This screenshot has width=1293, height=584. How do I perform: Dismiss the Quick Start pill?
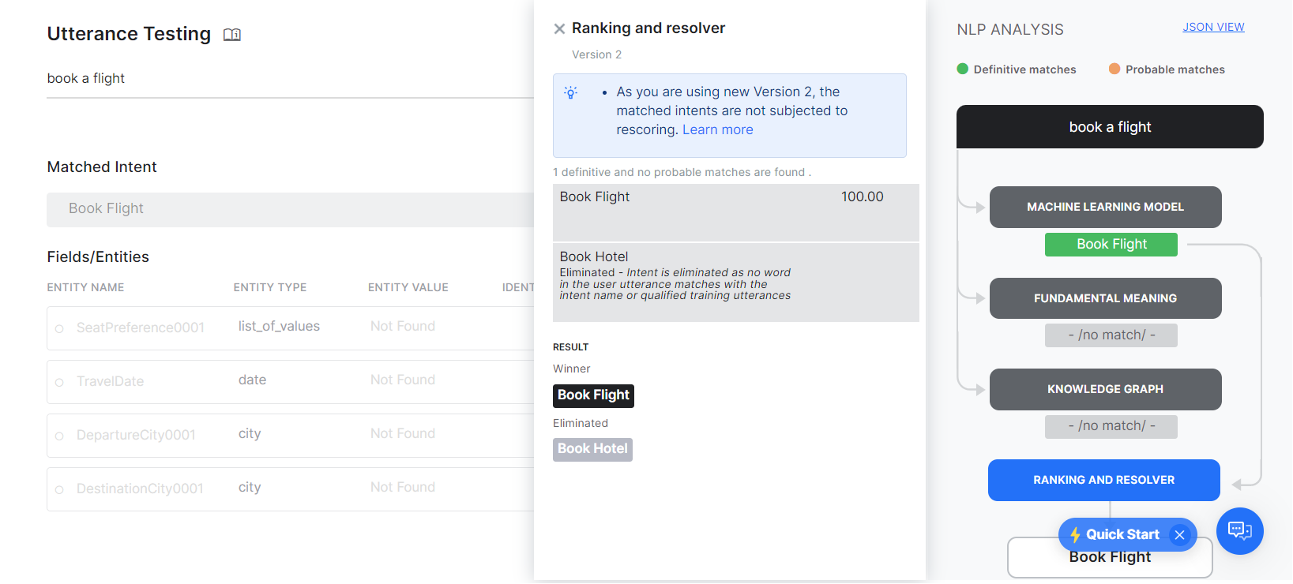pyautogui.click(x=1179, y=535)
